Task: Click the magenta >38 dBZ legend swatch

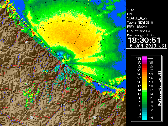Action: pos(144,59)
